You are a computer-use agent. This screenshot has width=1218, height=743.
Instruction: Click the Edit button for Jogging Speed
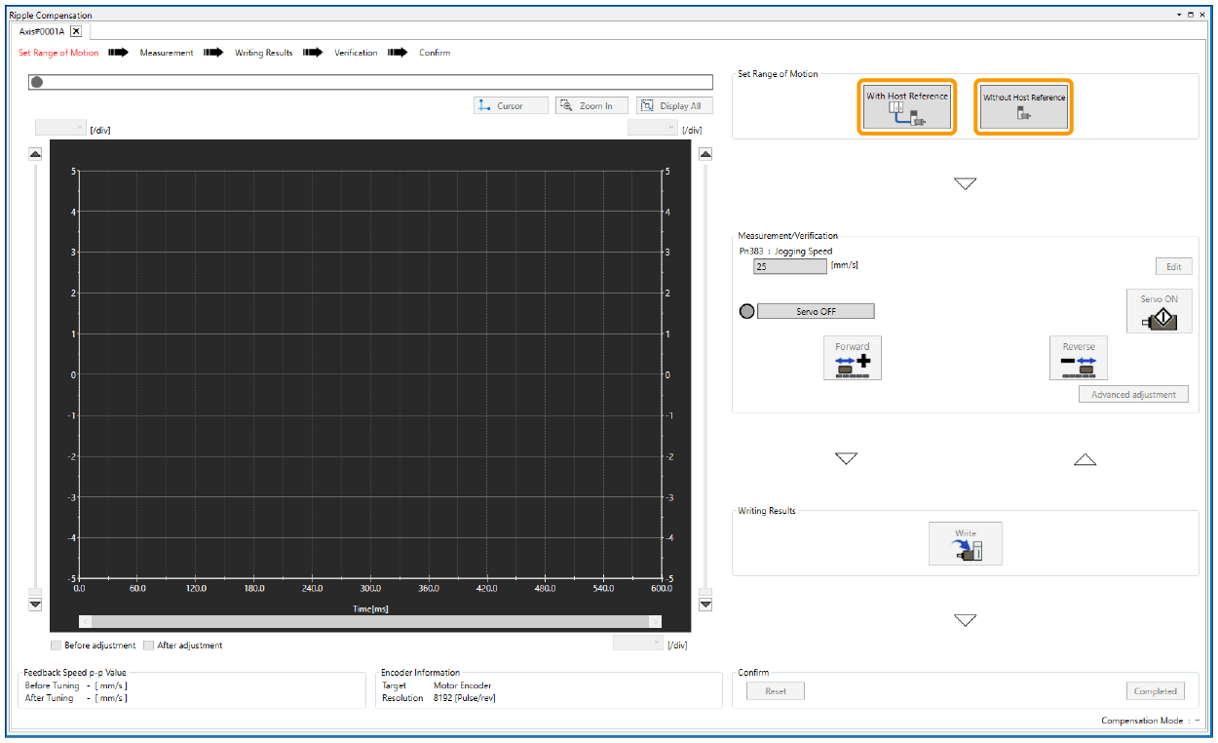click(1173, 266)
